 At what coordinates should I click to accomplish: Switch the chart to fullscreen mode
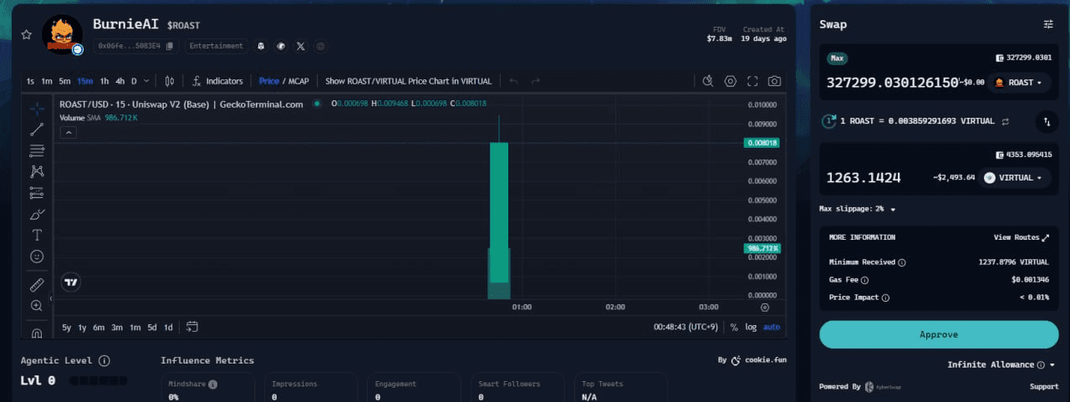coord(752,81)
